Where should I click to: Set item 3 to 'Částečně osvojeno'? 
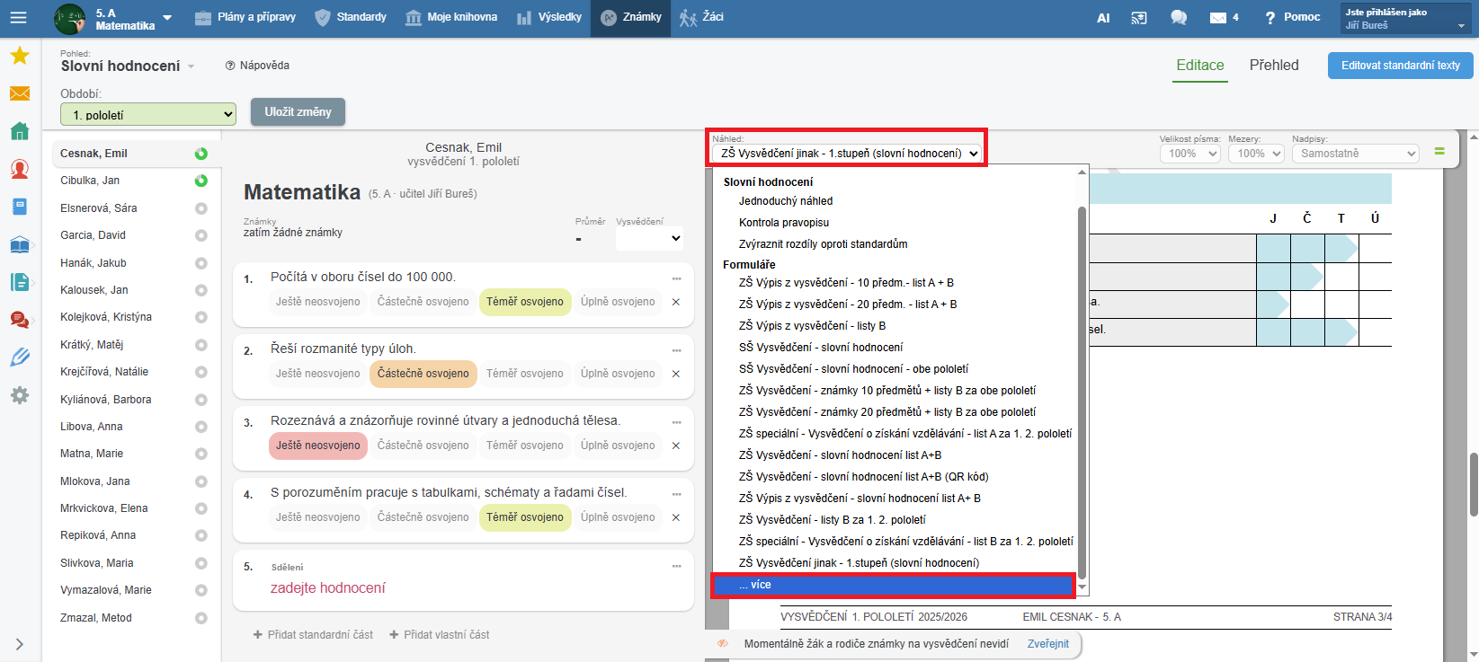423,446
